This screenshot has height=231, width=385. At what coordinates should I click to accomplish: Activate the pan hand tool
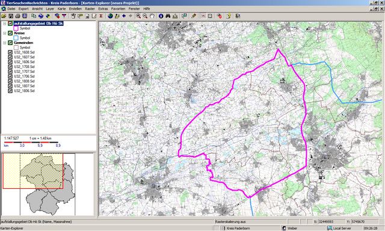[x=152, y=16]
